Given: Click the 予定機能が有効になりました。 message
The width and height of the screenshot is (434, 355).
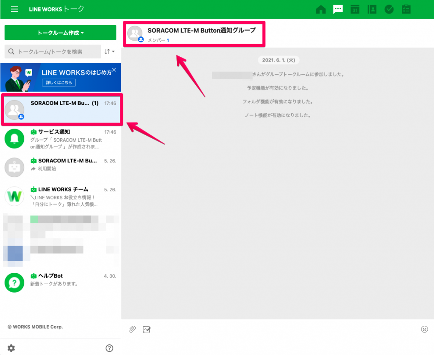Looking at the screenshot, I should tap(278, 88).
